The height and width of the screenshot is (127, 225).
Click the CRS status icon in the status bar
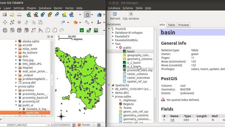pyautogui.click(x=99, y=125)
